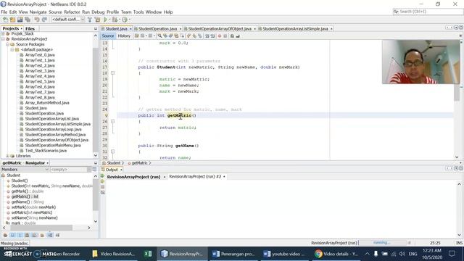
Task: Click the Open Project toolbar icon
Action: coord(20,20)
